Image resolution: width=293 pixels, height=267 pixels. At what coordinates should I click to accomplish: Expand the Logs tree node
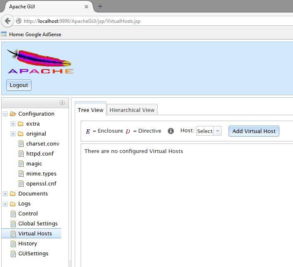pos(5,204)
